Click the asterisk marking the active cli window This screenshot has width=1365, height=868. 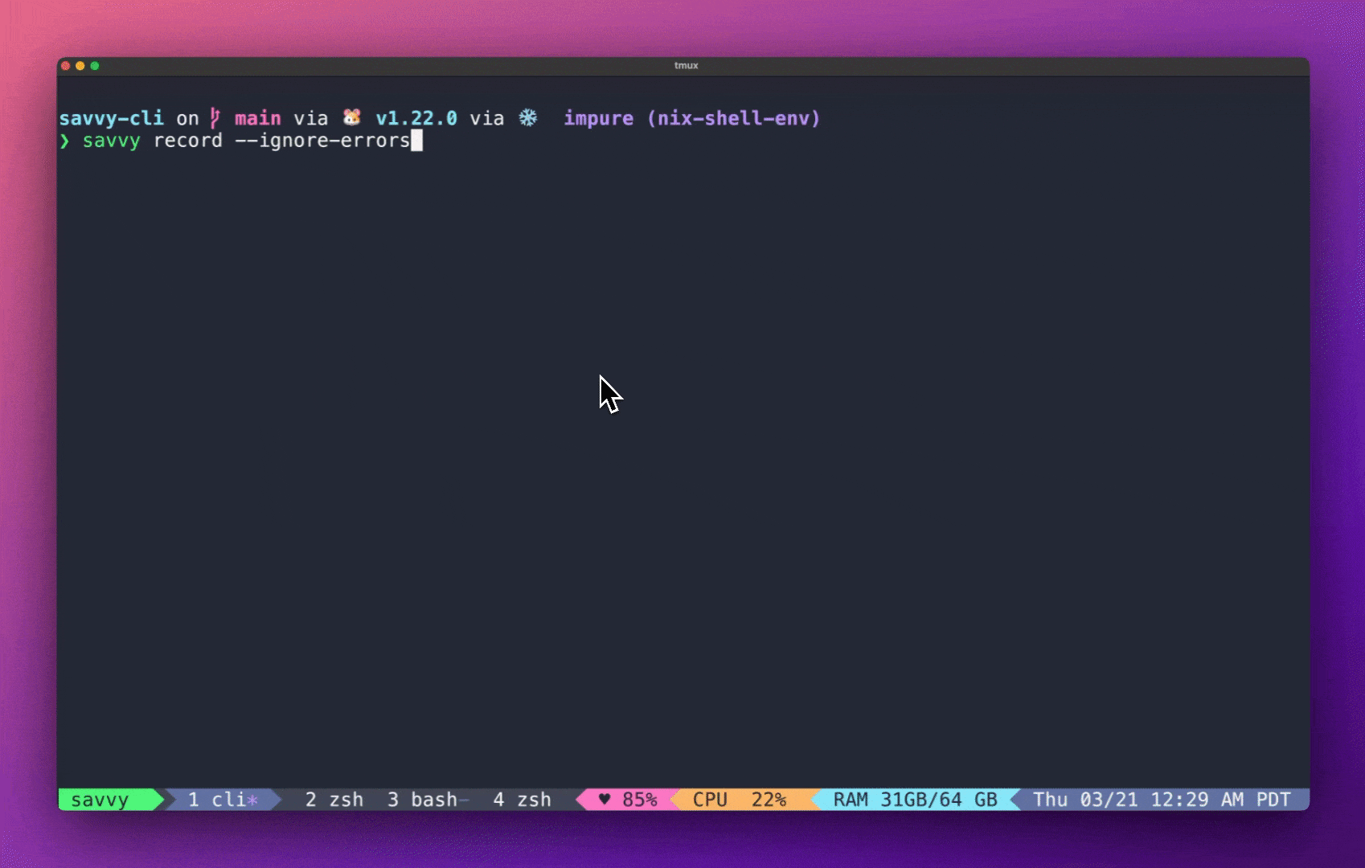(x=252, y=800)
